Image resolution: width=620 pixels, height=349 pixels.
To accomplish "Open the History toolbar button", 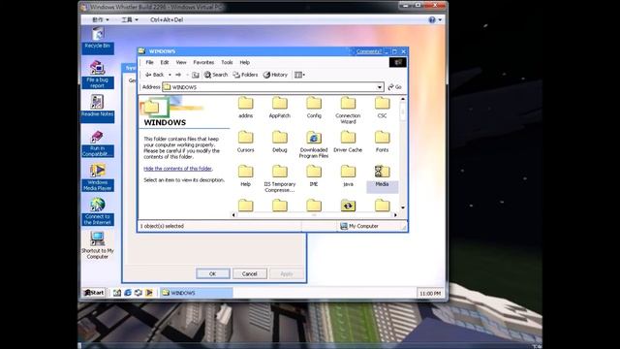I will [275, 75].
